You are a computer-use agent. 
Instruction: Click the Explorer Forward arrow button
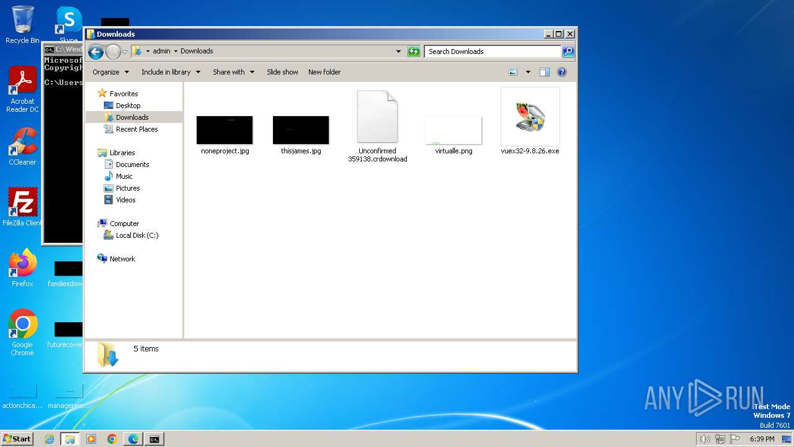pyautogui.click(x=113, y=52)
